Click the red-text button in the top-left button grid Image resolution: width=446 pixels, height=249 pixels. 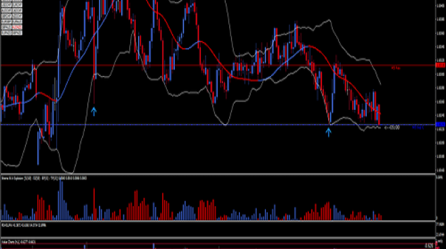click(17, 27)
